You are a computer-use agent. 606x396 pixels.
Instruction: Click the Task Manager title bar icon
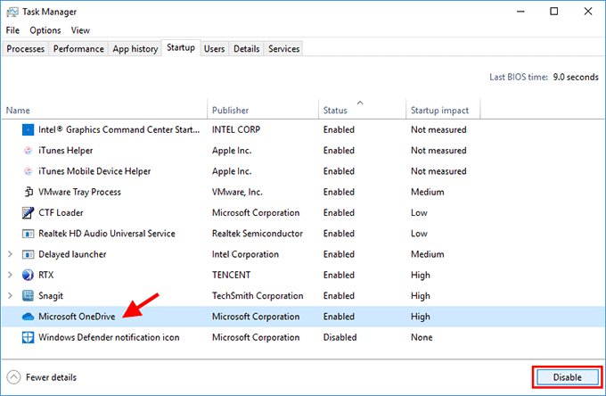[12, 12]
